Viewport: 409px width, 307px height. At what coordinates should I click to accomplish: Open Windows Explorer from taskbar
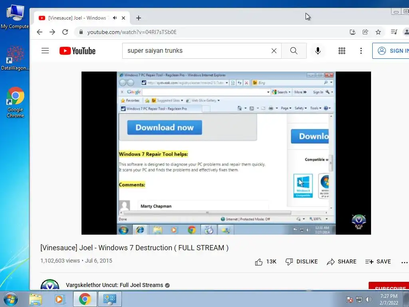(x=36, y=299)
